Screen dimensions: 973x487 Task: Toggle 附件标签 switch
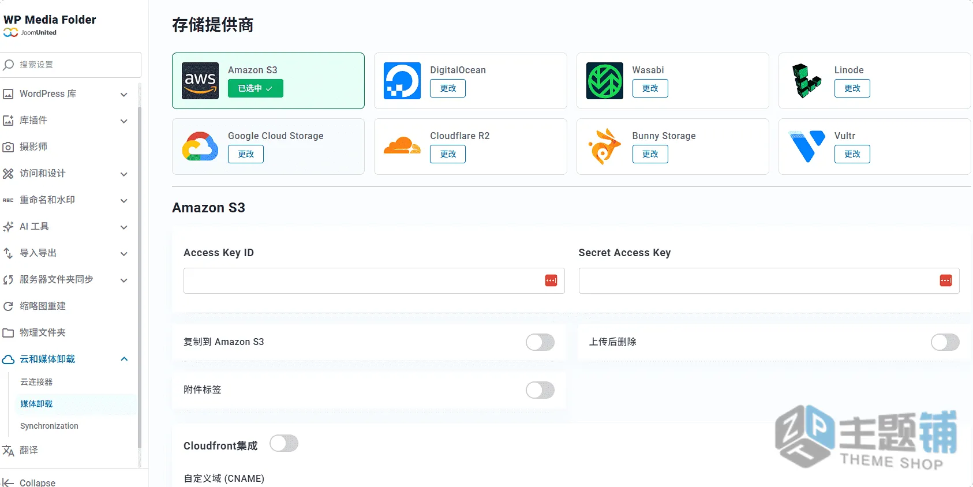(x=540, y=390)
